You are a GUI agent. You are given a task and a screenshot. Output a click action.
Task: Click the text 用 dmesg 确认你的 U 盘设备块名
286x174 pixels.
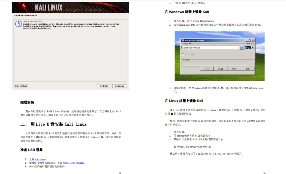point(193,136)
